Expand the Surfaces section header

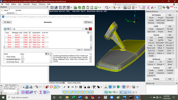pos(156,59)
